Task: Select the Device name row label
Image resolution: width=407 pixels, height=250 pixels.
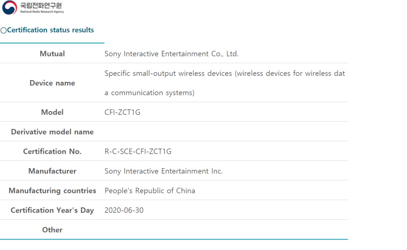Action: point(52,83)
